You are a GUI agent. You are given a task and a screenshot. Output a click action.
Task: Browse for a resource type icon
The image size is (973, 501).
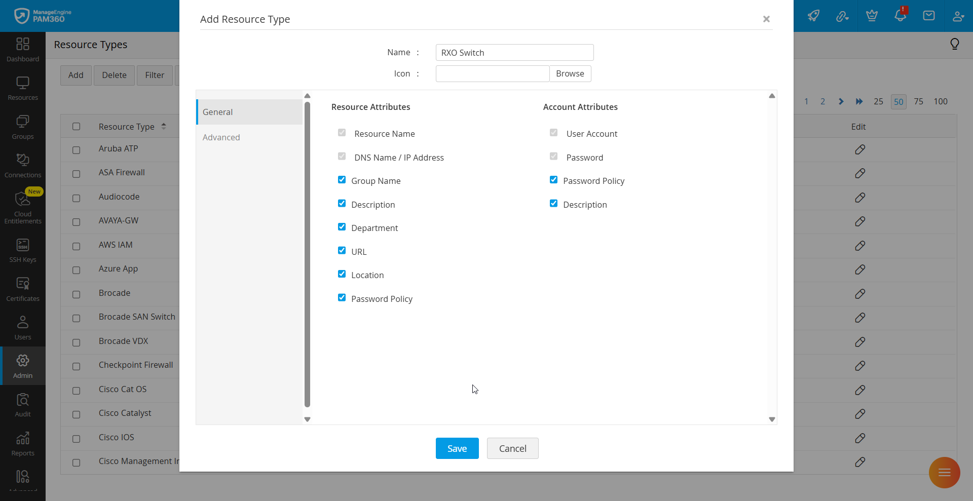[x=570, y=73]
